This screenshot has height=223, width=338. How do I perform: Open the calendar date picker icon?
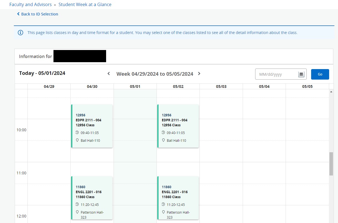[x=301, y=74]
